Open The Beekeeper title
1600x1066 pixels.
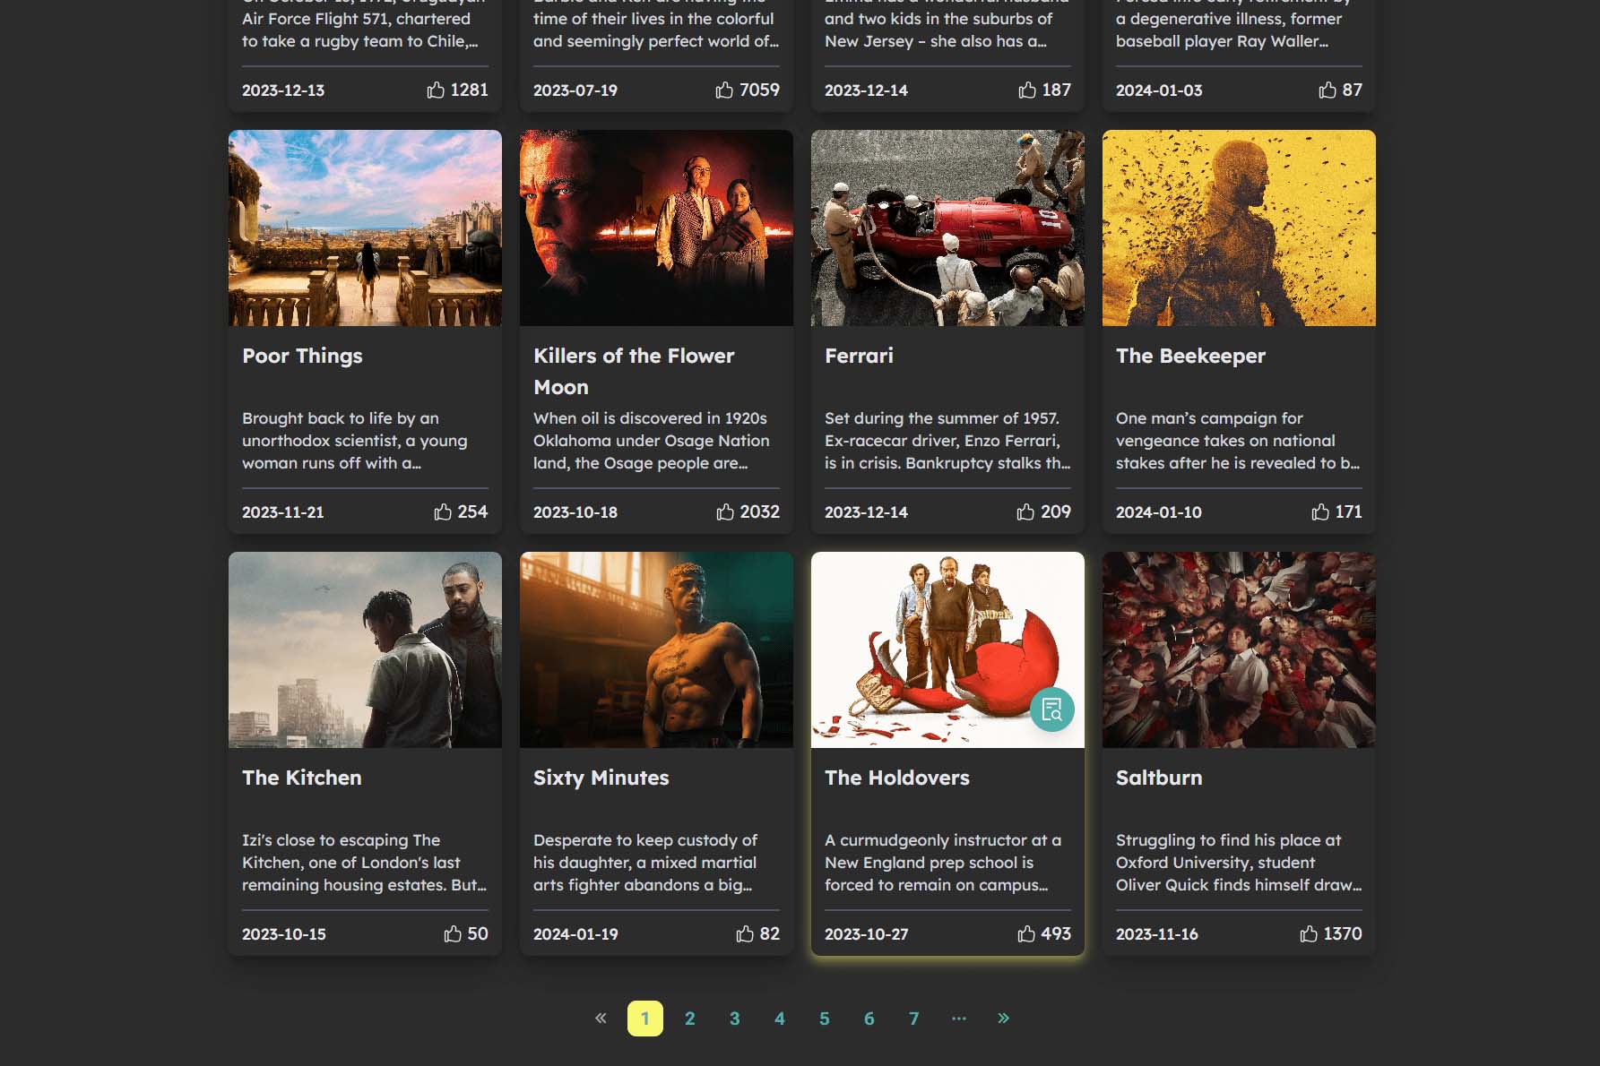1190,356
